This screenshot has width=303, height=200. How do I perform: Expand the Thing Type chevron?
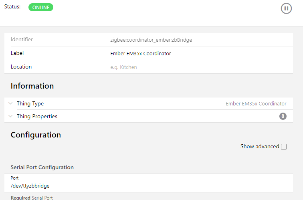tap(10, 103)
